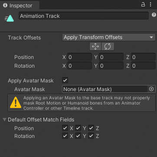This screenshot has height=157, width=157.
Task: Click the Rotation Y value field
Action: tap(111, 66)
